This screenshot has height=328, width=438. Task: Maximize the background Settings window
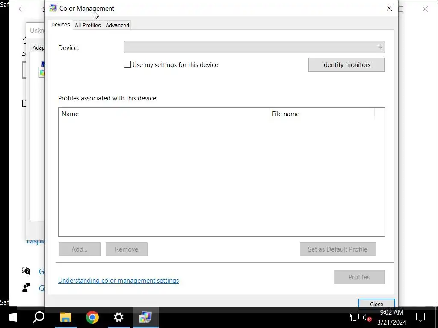(x=401, y=9)
